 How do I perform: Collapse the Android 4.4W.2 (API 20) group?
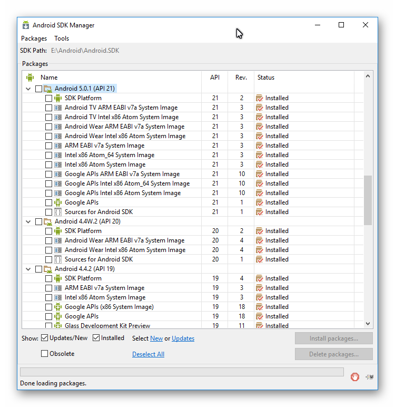click(28, 221)
